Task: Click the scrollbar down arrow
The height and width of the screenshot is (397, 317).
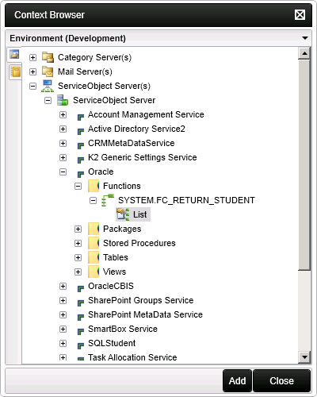Action: coord(304,357)
